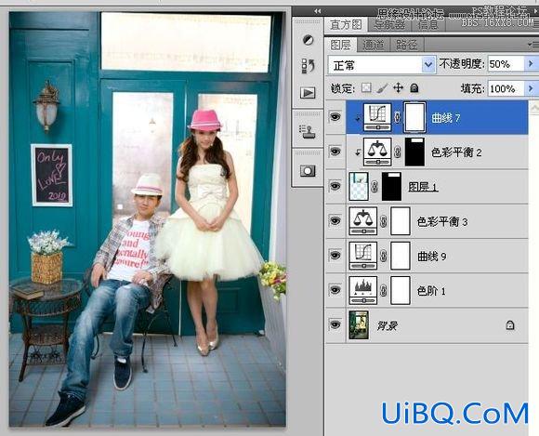Click the link icon on 色阶 1 layer
The width and height of the screenshot is (539, 436).
click(384, 291)
